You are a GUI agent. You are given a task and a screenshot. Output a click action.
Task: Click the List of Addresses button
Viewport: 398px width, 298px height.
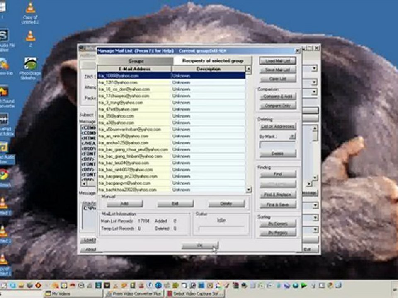(278, 126)
